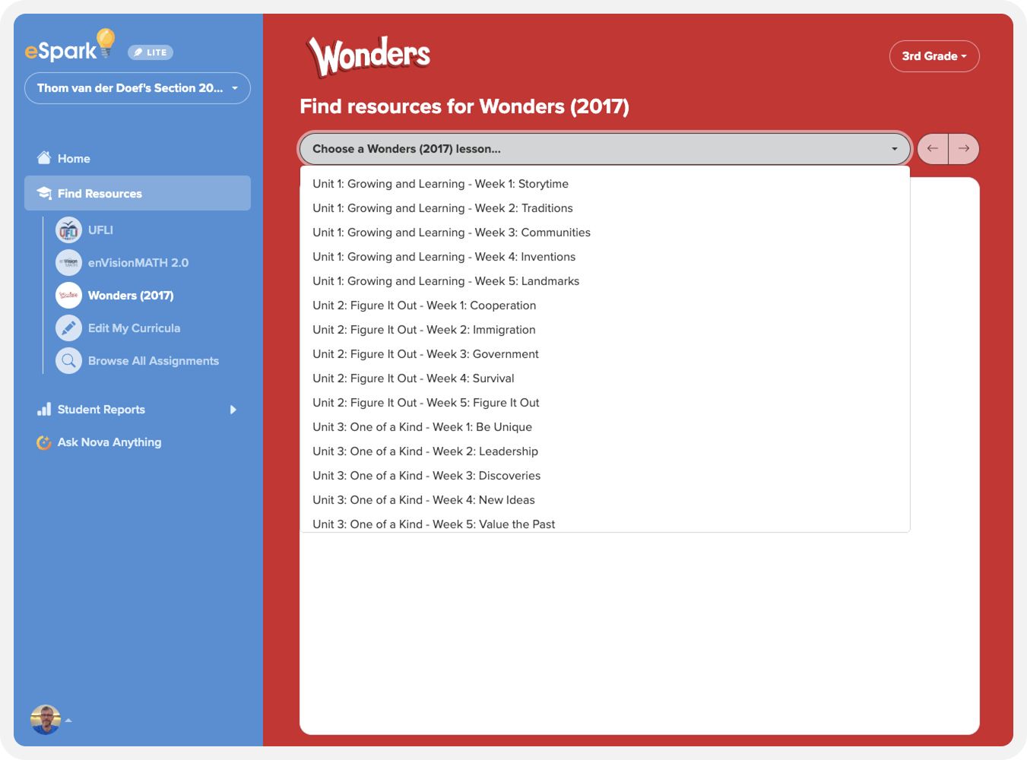Open enVisionMATH 2.0 resources
Viewport: 1027px width, 760px height.
tap(138, 262)
